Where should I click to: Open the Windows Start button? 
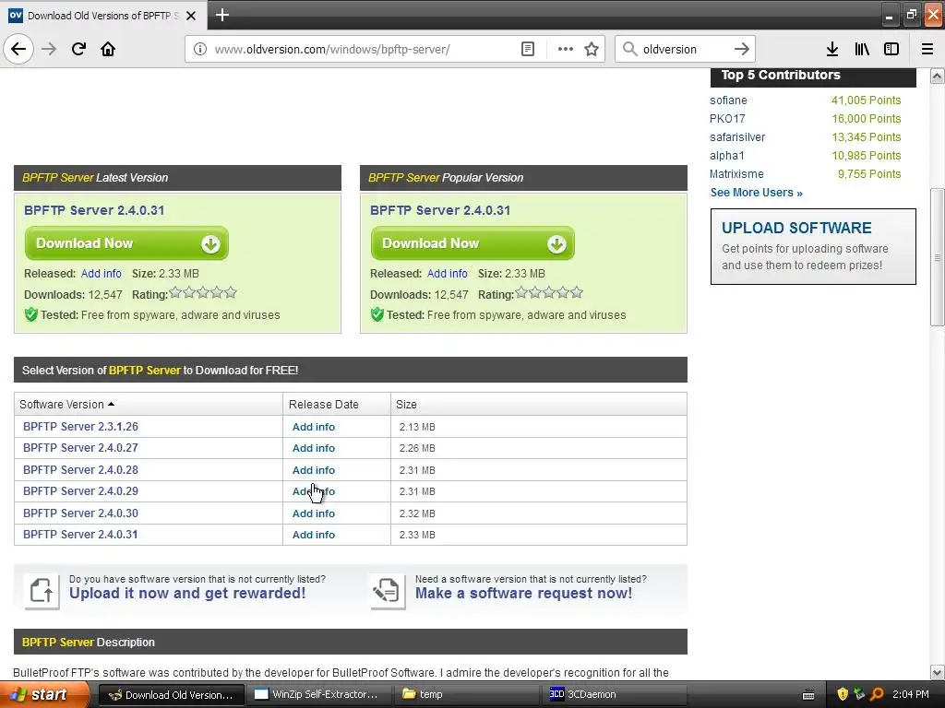coord(44,694)
